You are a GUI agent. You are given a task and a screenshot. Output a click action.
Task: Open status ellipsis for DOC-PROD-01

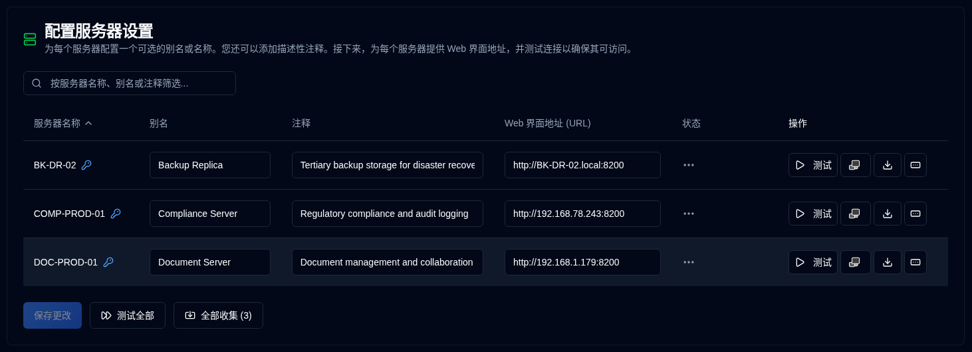688,262
